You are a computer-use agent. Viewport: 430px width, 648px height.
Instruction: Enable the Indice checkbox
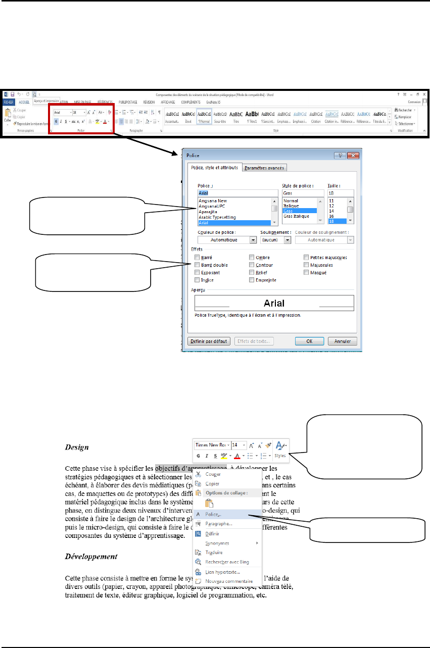(x=197, y=280)
